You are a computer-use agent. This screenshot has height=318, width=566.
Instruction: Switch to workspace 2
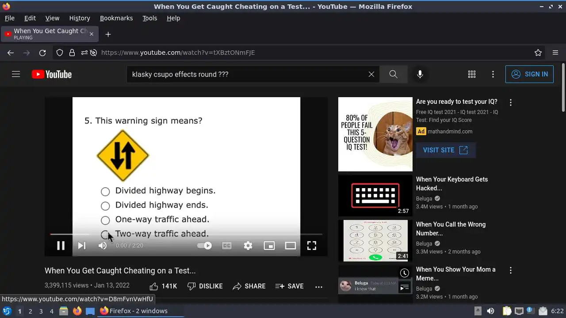point(30,311)
